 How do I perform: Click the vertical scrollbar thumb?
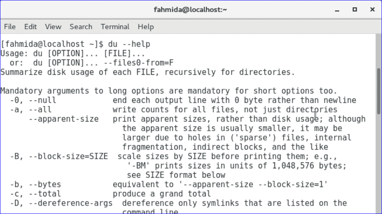[x=379, y=92]
